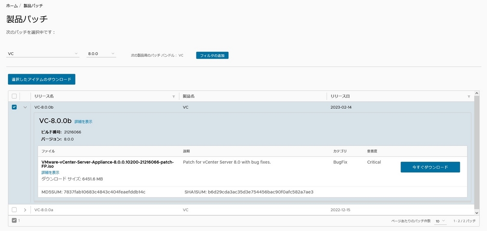Screen dimensions: 487x231
Task: Click the 今すぐダウンロード button
Action: click(x=430, y=167)
